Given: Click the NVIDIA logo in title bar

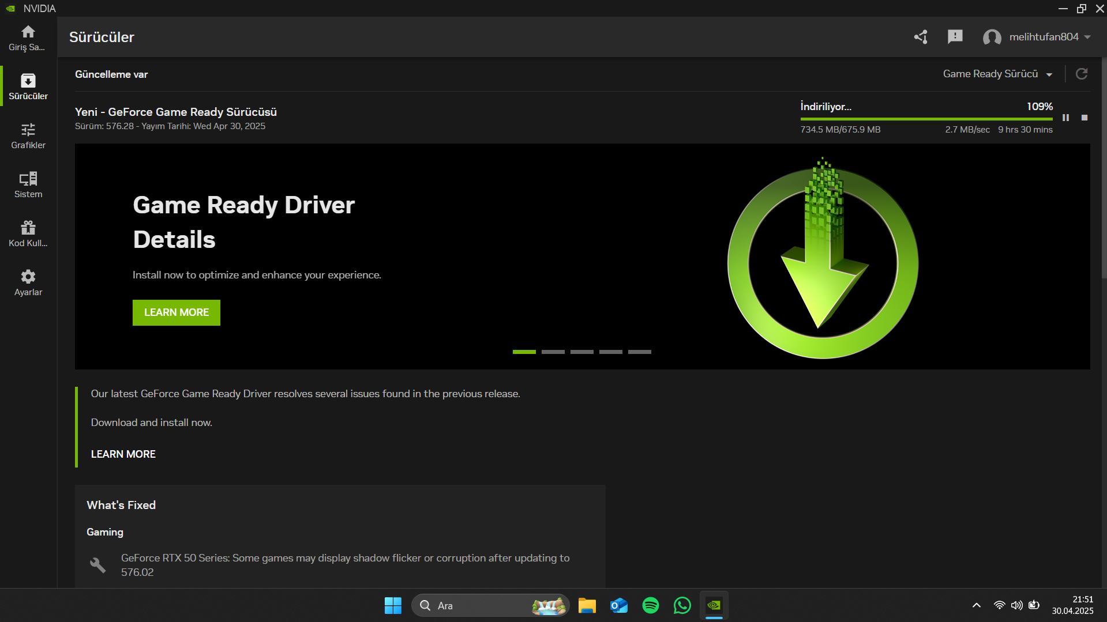Looking at the screenshot, I should (10, 9).
